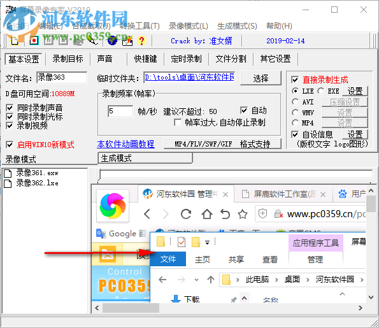
Task: Open Explorer quick access toolbar dropdown arrow
Action: point(207,243)
